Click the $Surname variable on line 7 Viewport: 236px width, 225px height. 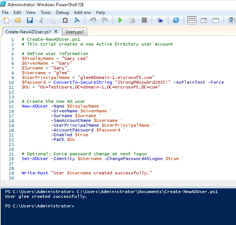coord(32,68)
